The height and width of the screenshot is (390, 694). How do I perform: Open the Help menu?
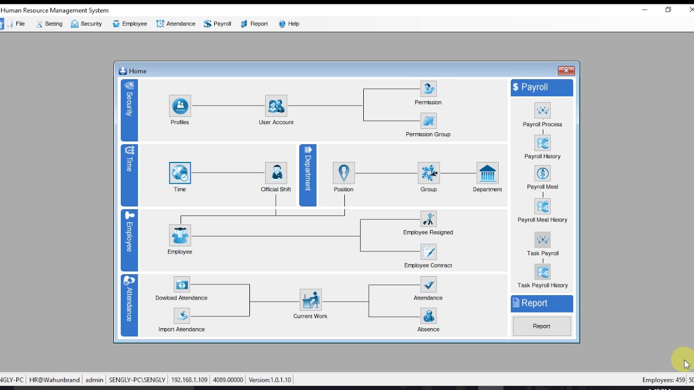point(289,24)
